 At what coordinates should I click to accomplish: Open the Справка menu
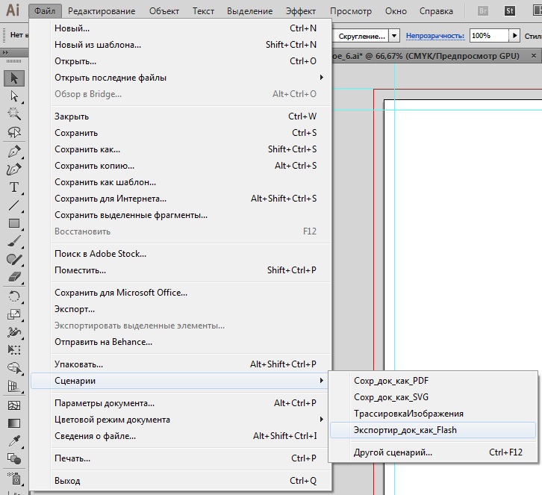click(436, 11)
